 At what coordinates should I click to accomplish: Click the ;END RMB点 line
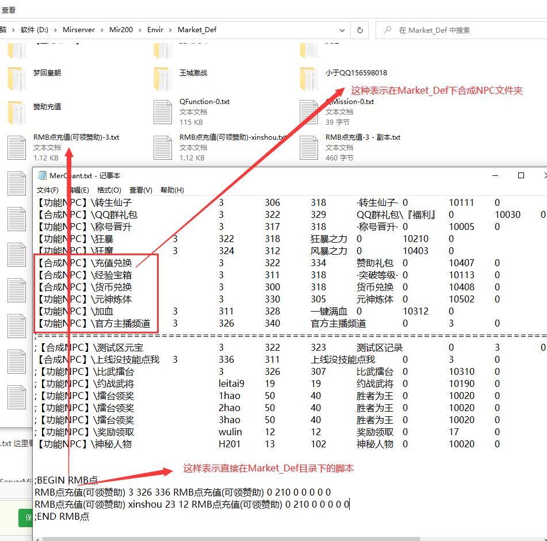[x=62, y=517]
